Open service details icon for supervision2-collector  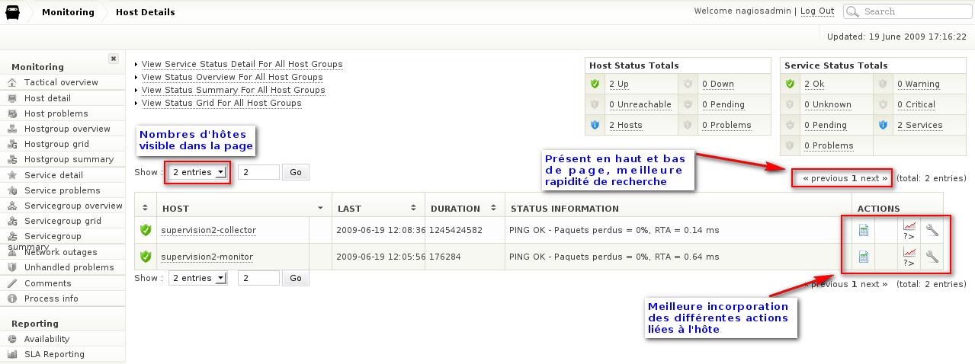tap(864, 230)
